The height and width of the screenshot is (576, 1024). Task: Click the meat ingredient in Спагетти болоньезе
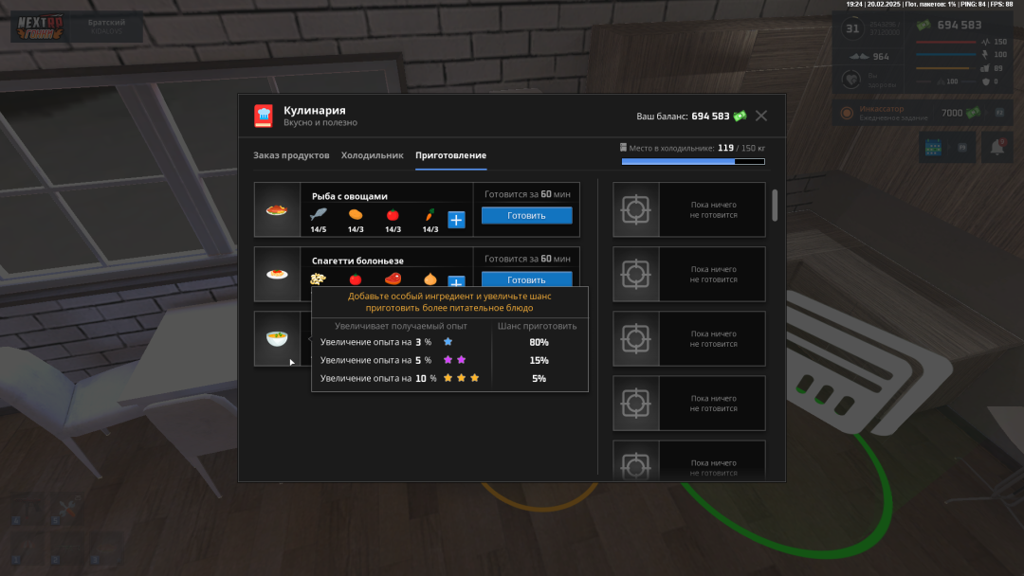click(x=393, y=279)
